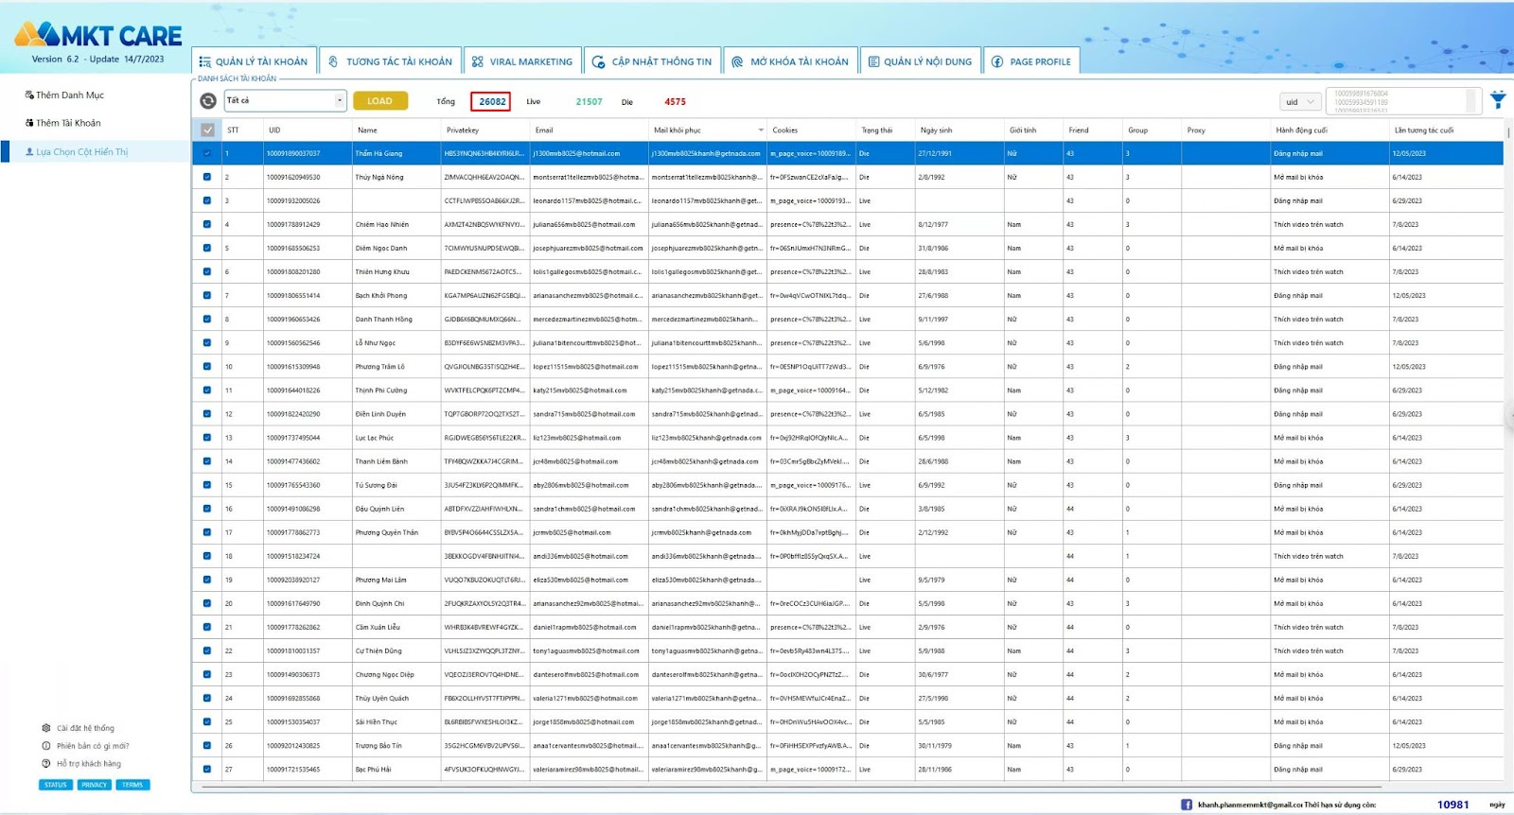The width and height of the screenshot is (1514, 815).
Task: Open the Mở khóa tài khoản tab
Action: pos(791,61)
